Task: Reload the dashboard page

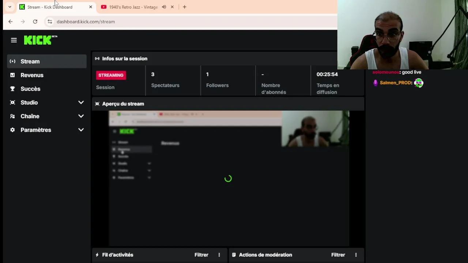Action: 35,22
